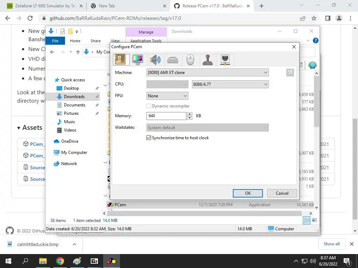Click the Explorer help question mark icon
The image size is (358, 268).
(316, 40)
